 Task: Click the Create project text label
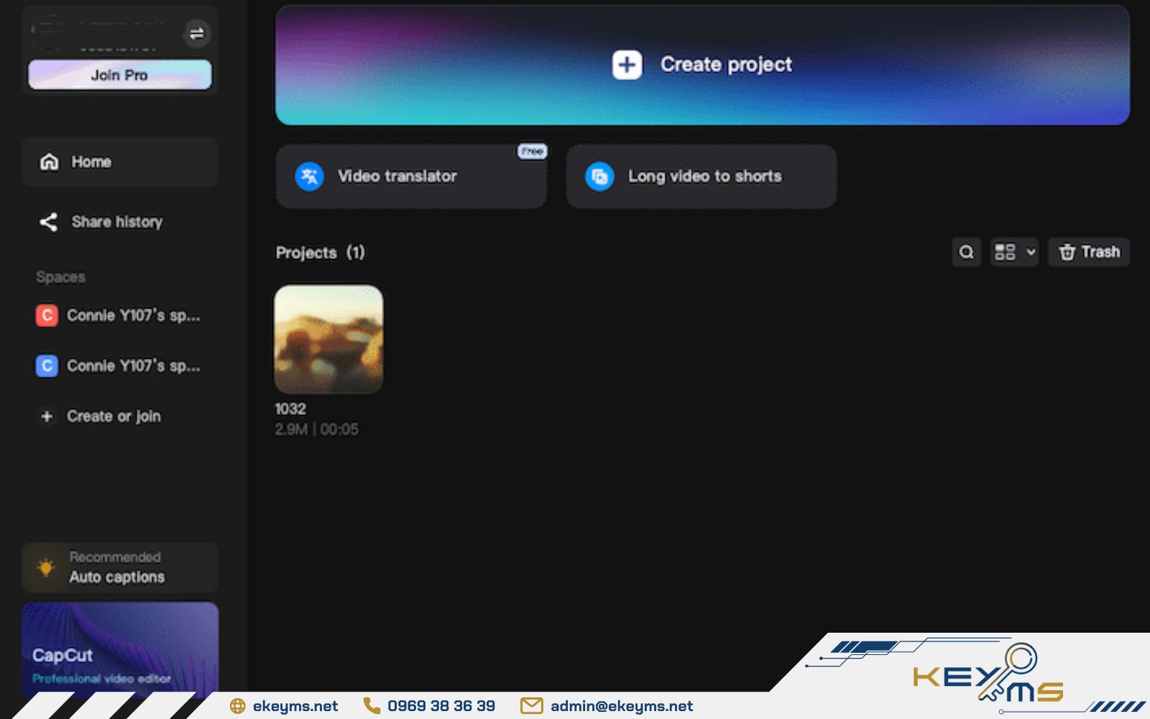point(726,65)
